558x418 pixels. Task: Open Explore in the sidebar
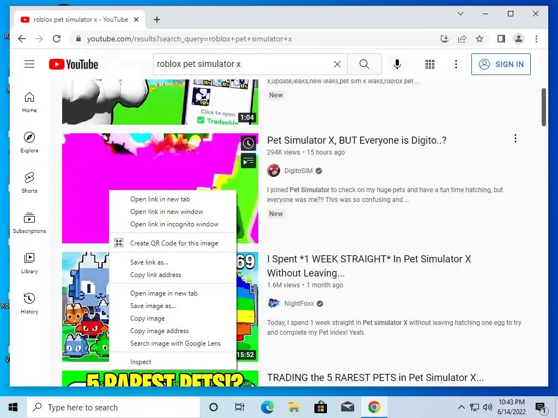pyautogui.click(x=29, y=143)
